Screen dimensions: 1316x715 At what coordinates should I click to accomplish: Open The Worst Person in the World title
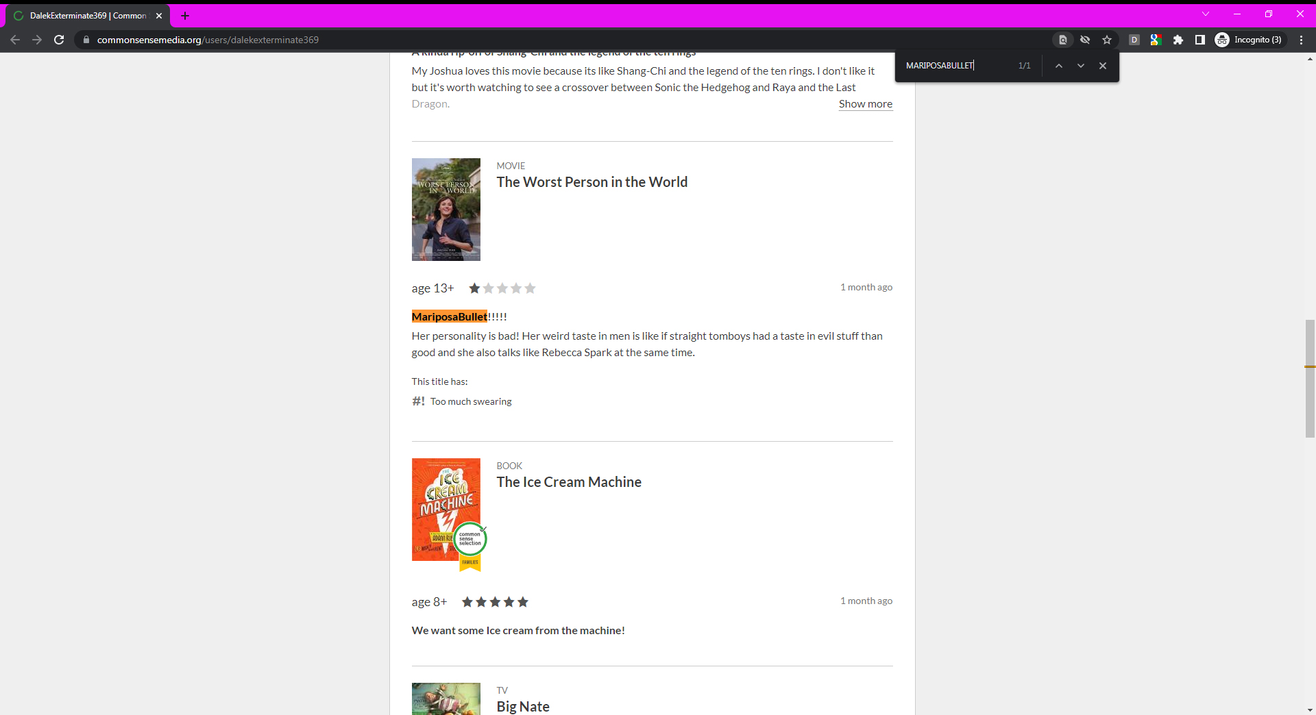tap(592, 182)
